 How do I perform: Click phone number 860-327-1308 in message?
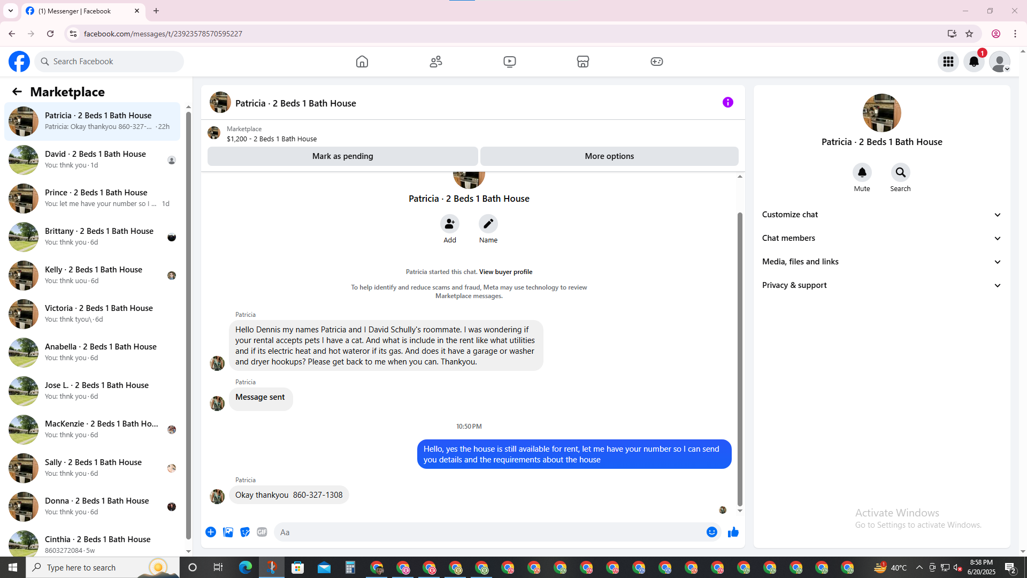(318, 495)
